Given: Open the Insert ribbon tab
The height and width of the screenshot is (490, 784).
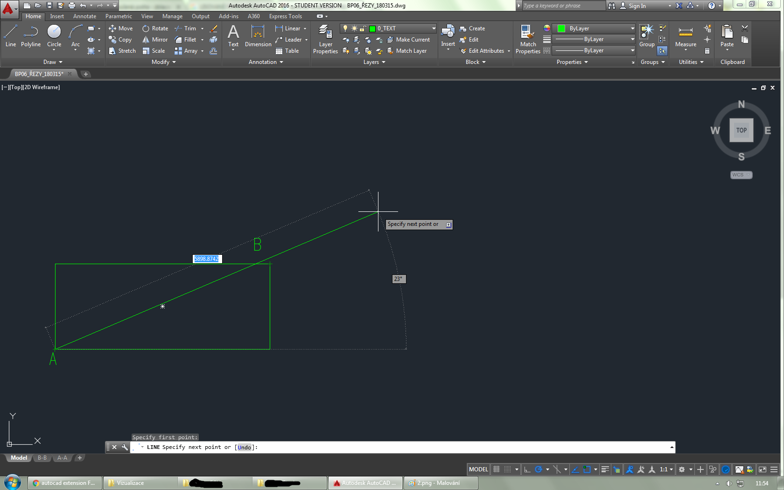Looking at the screenshot, I should click(57, 16).
